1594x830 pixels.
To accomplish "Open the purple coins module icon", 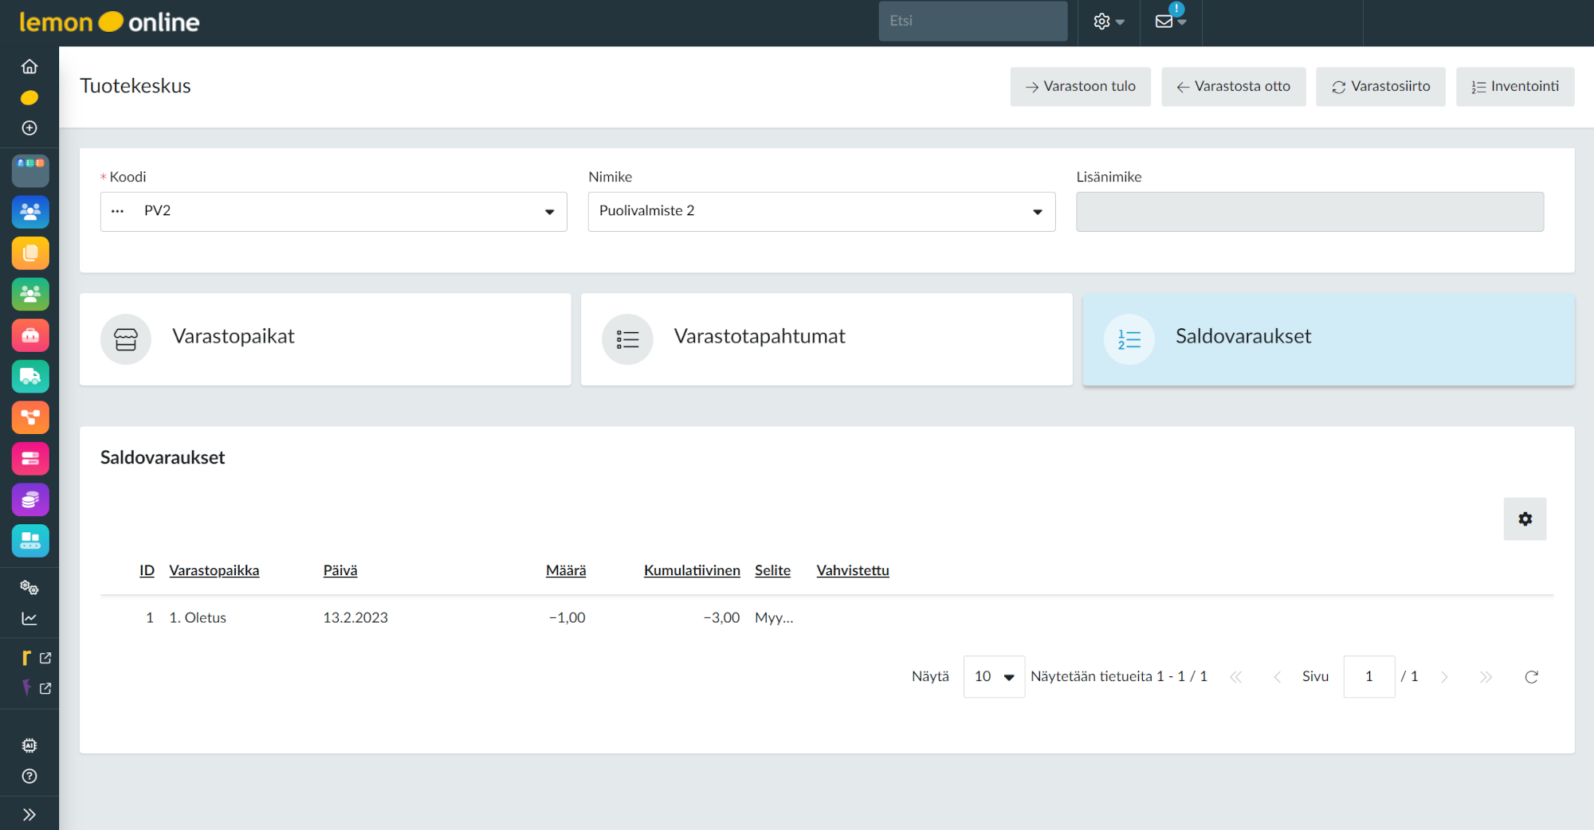I will click(x=30, y=500).
